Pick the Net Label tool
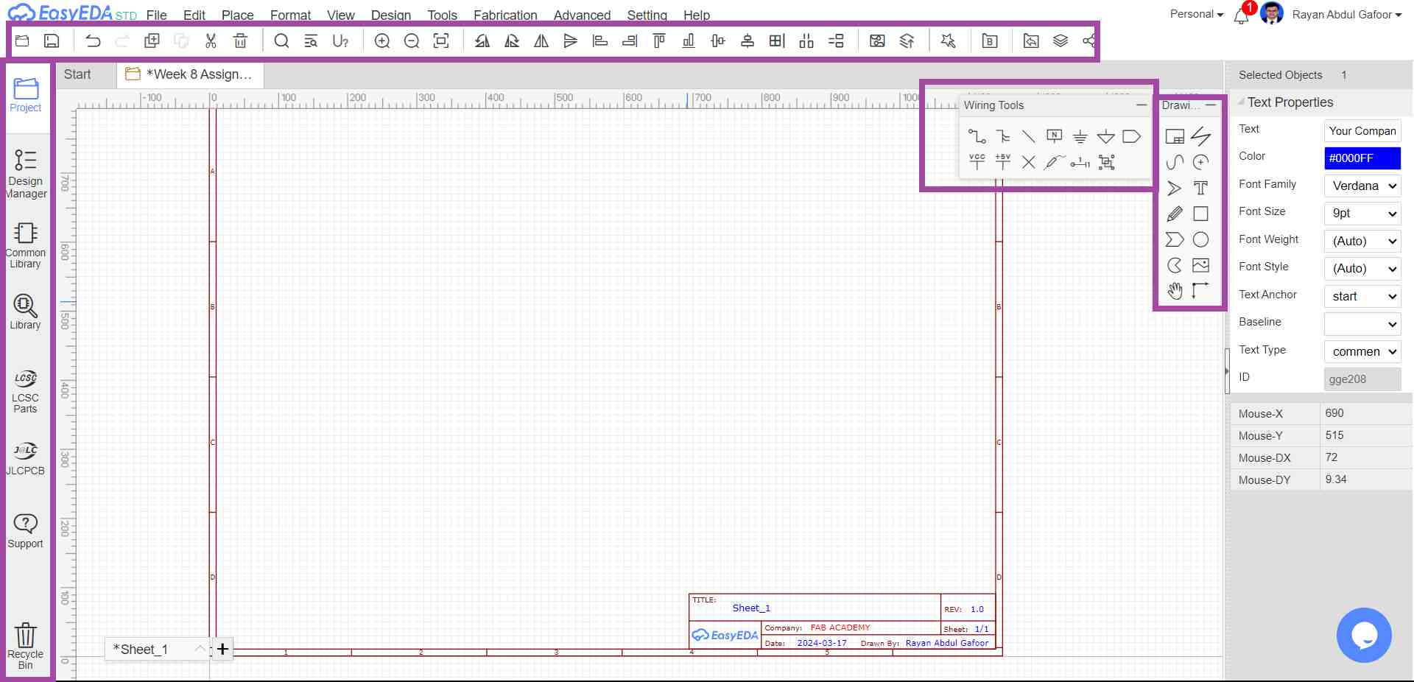1414x682 pixels. pos(1054,136)
